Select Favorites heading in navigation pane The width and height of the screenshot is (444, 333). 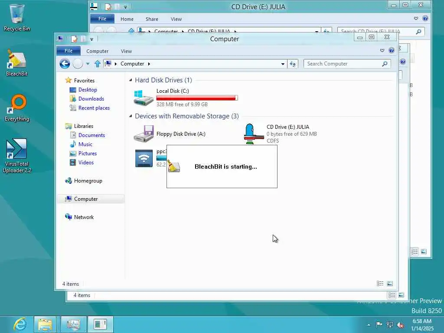(x=84, y=80)
